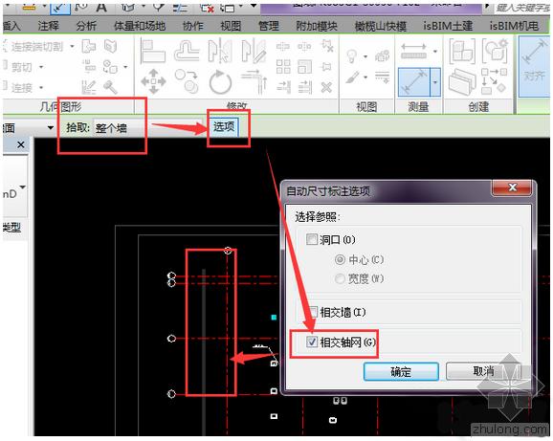Screen dimensions: 553x441
Task: Open the 附加模块 tab
Action: point(317,26)
